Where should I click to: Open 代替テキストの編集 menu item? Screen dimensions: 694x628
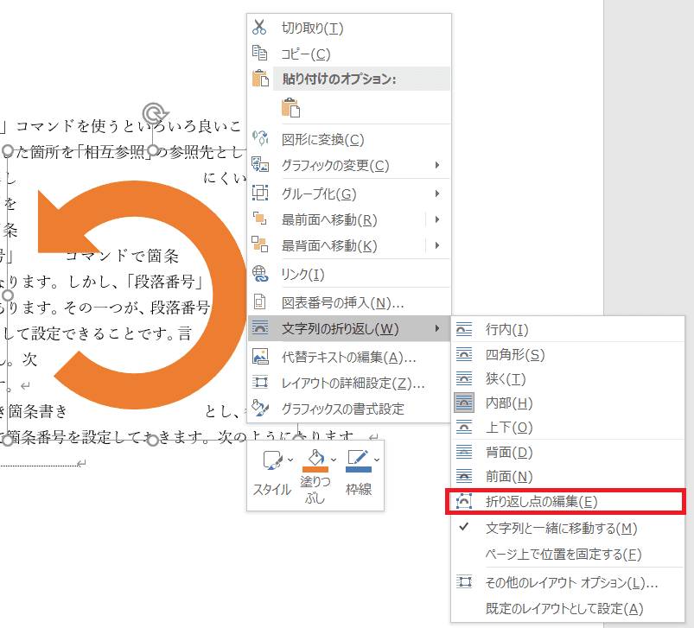[x=349, y=357]
